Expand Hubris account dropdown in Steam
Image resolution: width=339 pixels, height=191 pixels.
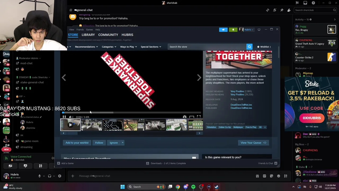pyautogui.click(x=247, y=30)
